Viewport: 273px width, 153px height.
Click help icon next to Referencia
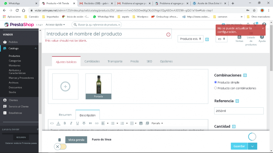237,101
